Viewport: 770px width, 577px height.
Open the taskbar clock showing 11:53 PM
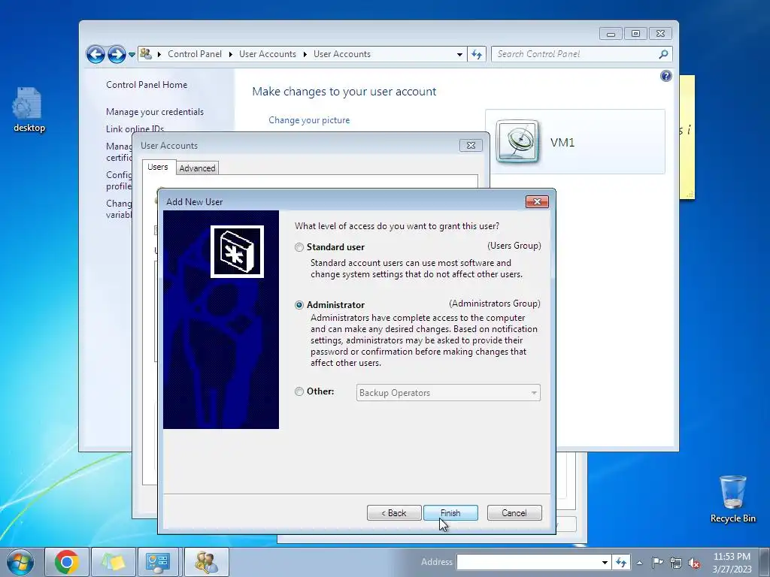(x=732, y=562)
